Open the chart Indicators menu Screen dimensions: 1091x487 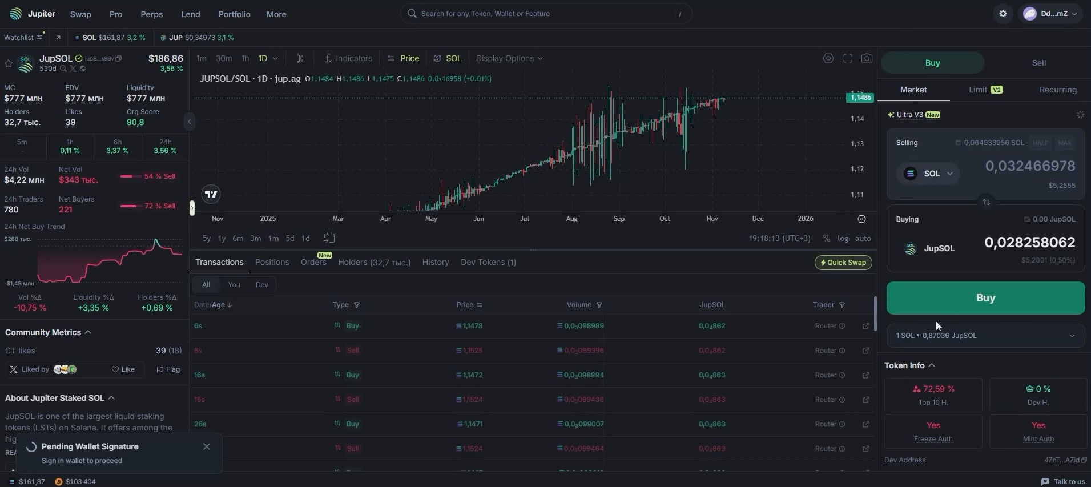[348, 58]
